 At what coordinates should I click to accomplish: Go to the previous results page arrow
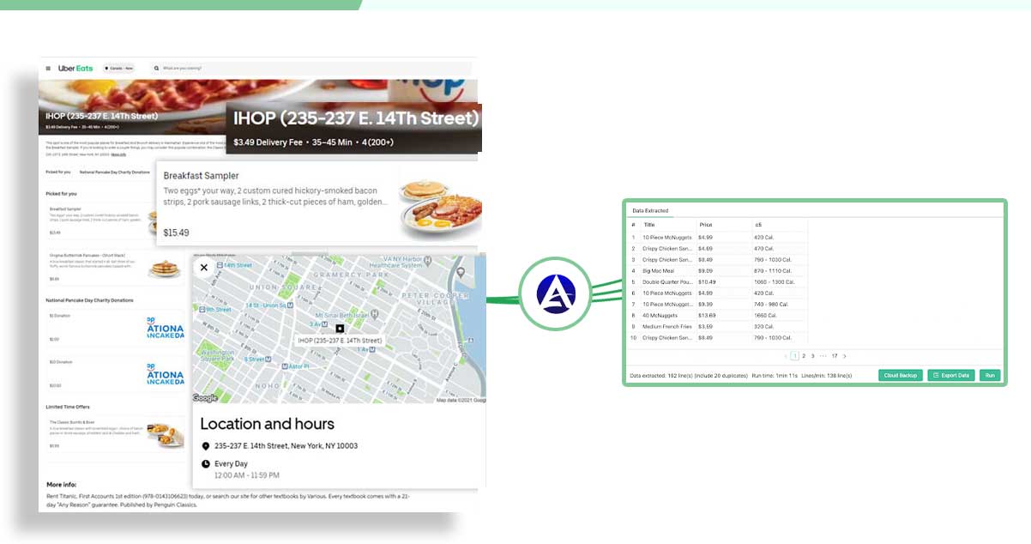point(785,355)
